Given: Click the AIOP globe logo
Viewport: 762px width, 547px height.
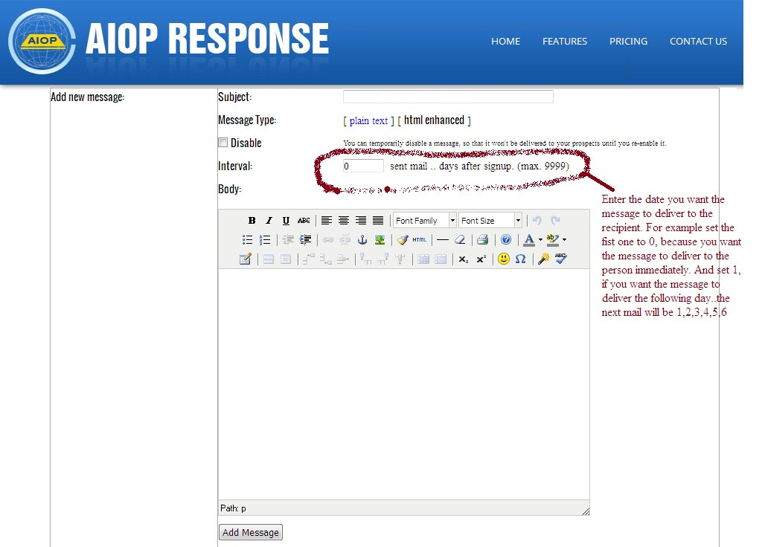Looking at the screenshot, I should (42, 42).
